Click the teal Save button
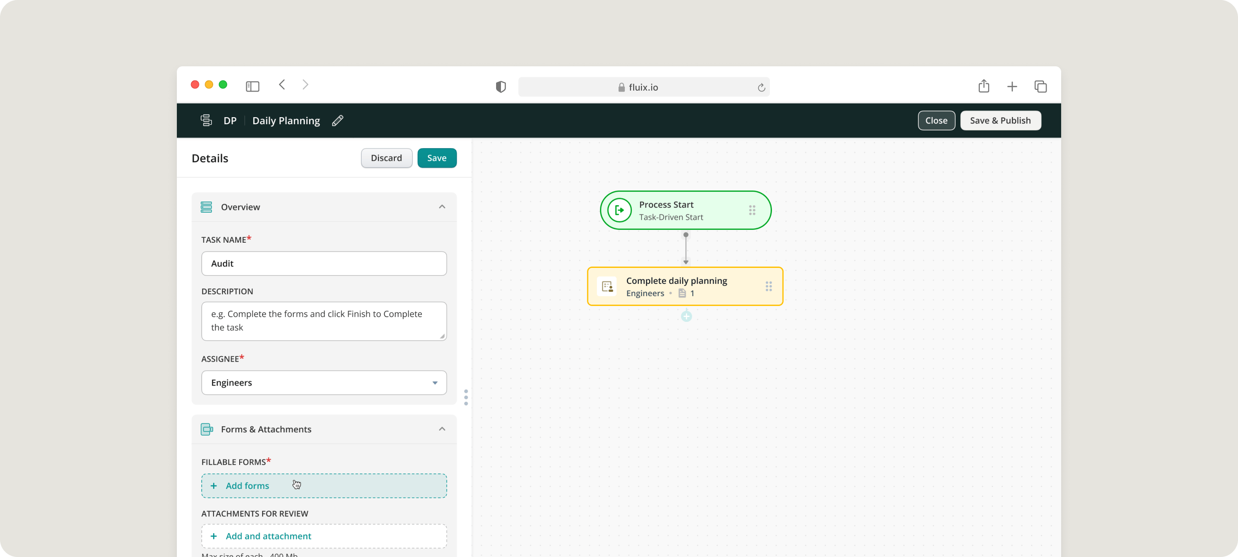 [436, 158]
